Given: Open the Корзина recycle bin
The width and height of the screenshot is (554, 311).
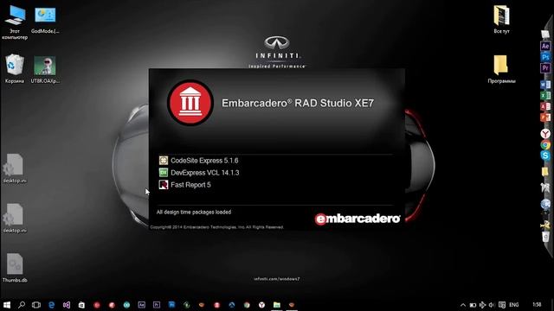Looking at the screenshot, I should 15,68.
